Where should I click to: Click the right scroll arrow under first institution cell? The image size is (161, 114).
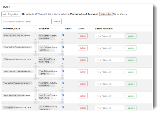pyautogui.click(x=60, y=42)
